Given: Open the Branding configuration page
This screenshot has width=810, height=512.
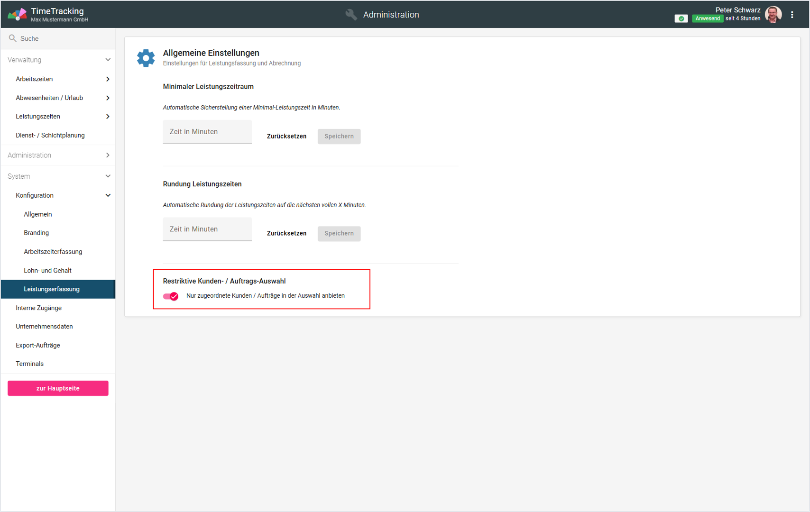Looking at the screenshot, I should pyautogui.click(x=37, y=233).
